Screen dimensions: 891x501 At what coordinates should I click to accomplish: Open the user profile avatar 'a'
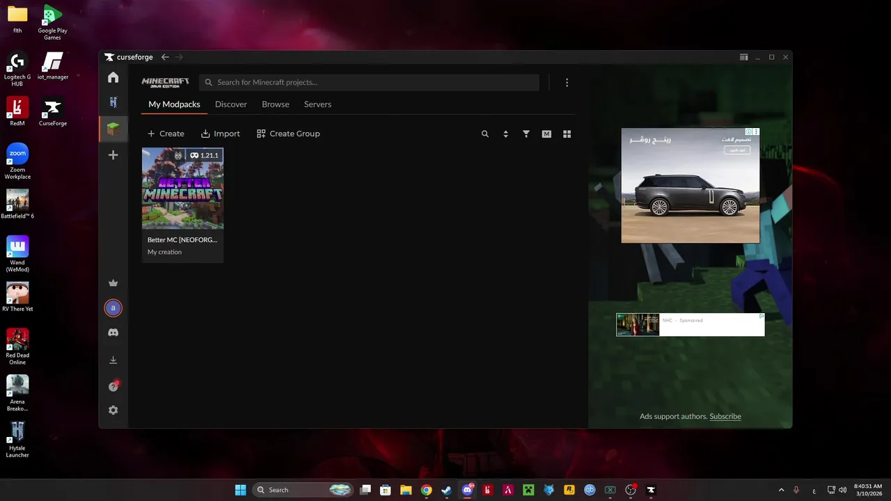[x=113, y=308]
